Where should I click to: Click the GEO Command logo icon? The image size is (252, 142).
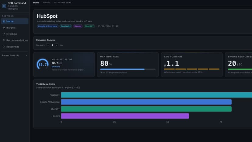pyautogui.click(x=4, y=6)
